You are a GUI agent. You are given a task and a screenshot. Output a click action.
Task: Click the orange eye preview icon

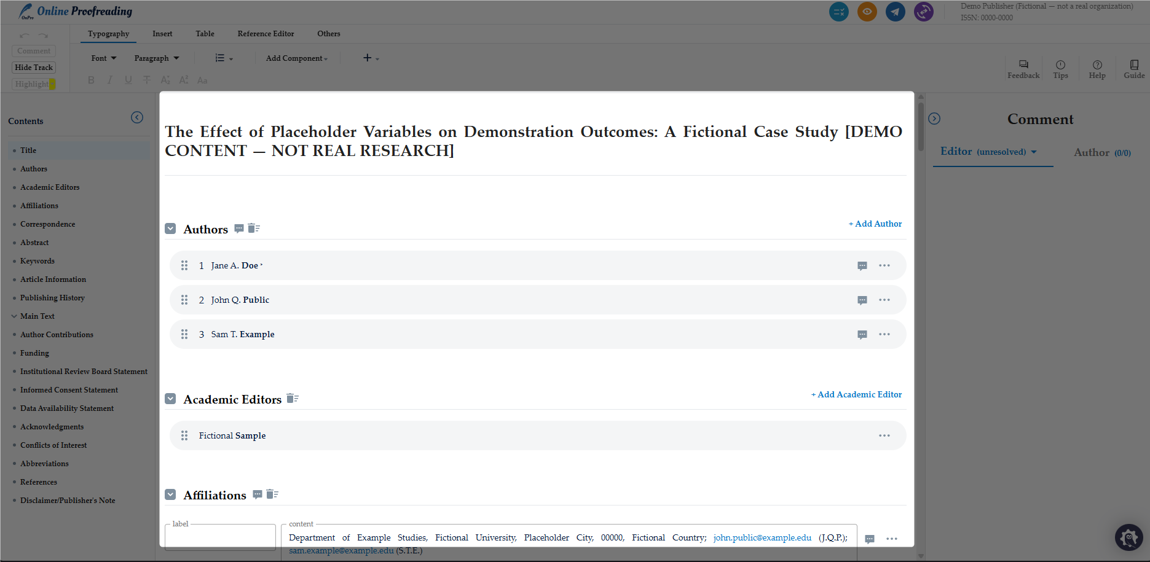pyautogui.click(x=867, y=12)
